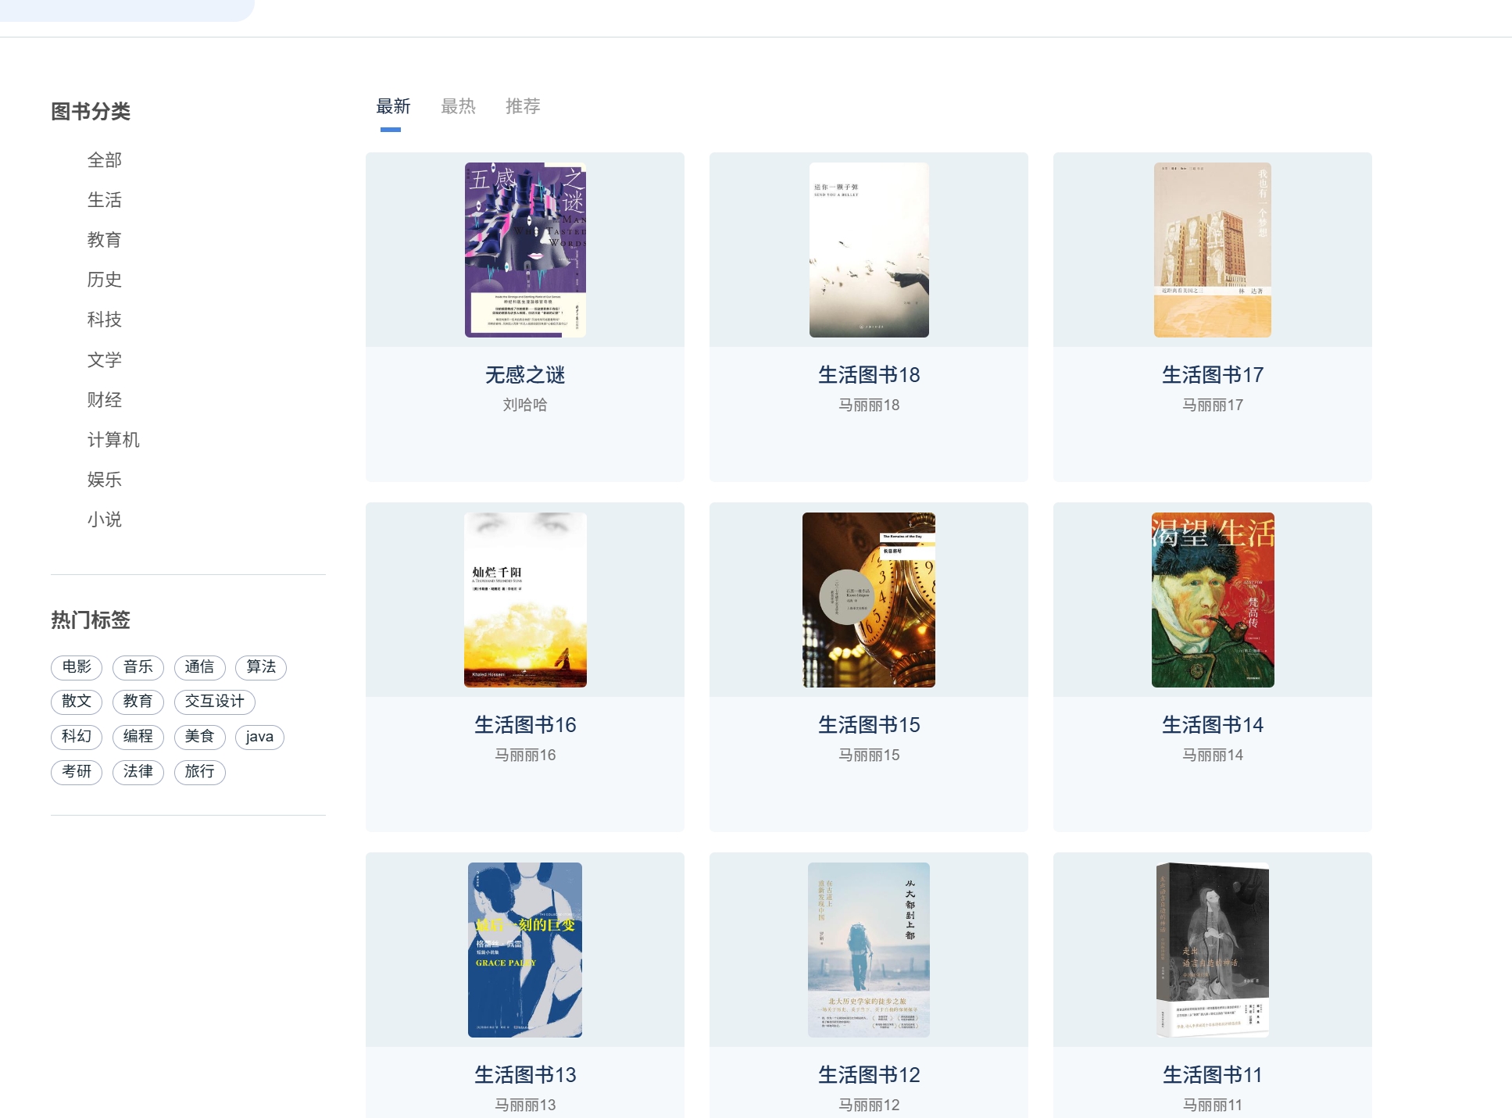Filter by 计算机 category
1512x1118 pixels.
coord(113,440)
